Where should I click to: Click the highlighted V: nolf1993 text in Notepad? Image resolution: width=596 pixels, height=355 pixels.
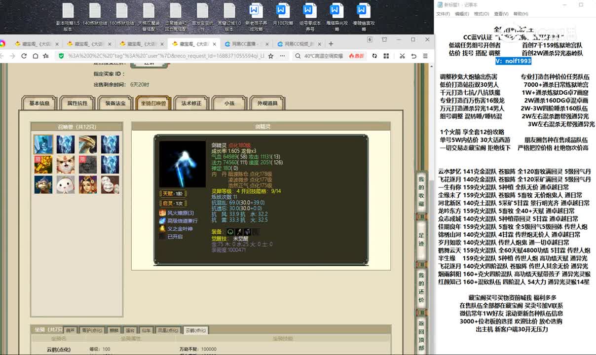click(513, 61)
